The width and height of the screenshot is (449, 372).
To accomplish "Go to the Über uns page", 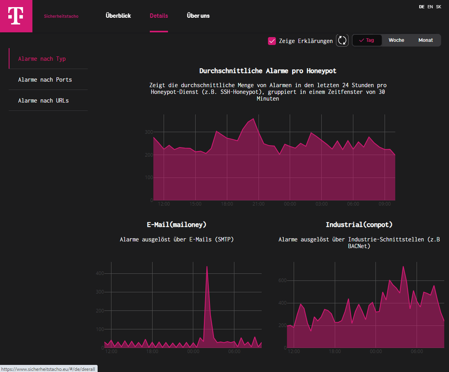I will 198,16.
